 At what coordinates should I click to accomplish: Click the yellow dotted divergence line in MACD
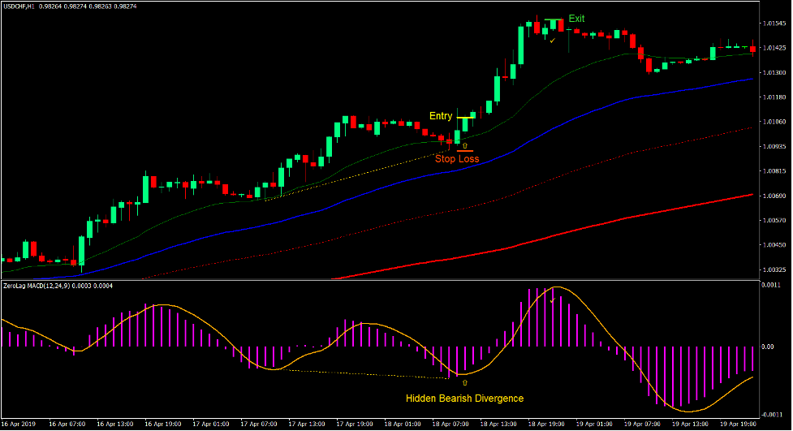(365, 374)
